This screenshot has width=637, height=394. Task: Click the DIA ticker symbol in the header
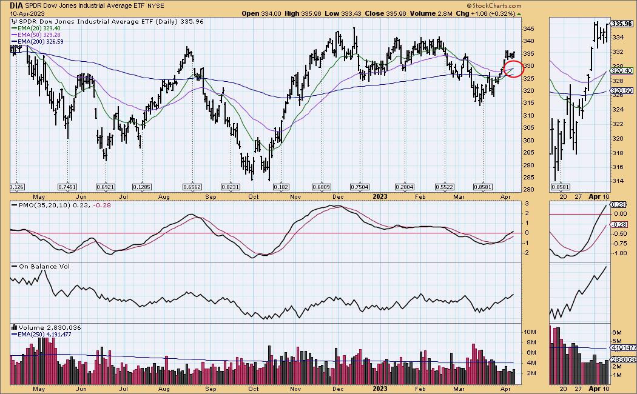(x=16, y=5)
